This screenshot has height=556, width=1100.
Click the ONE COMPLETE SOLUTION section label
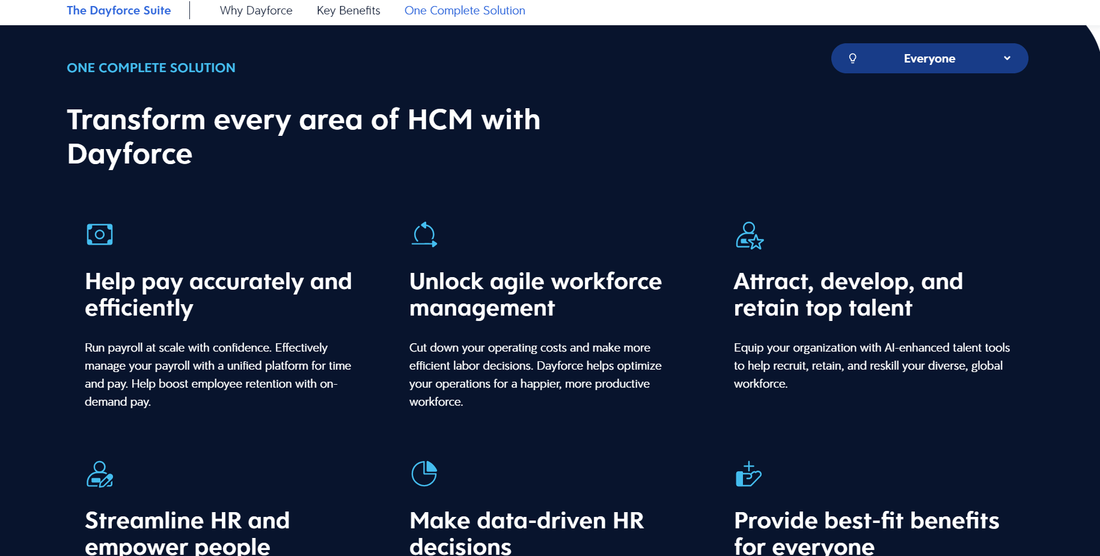click(x=151, y=68)
